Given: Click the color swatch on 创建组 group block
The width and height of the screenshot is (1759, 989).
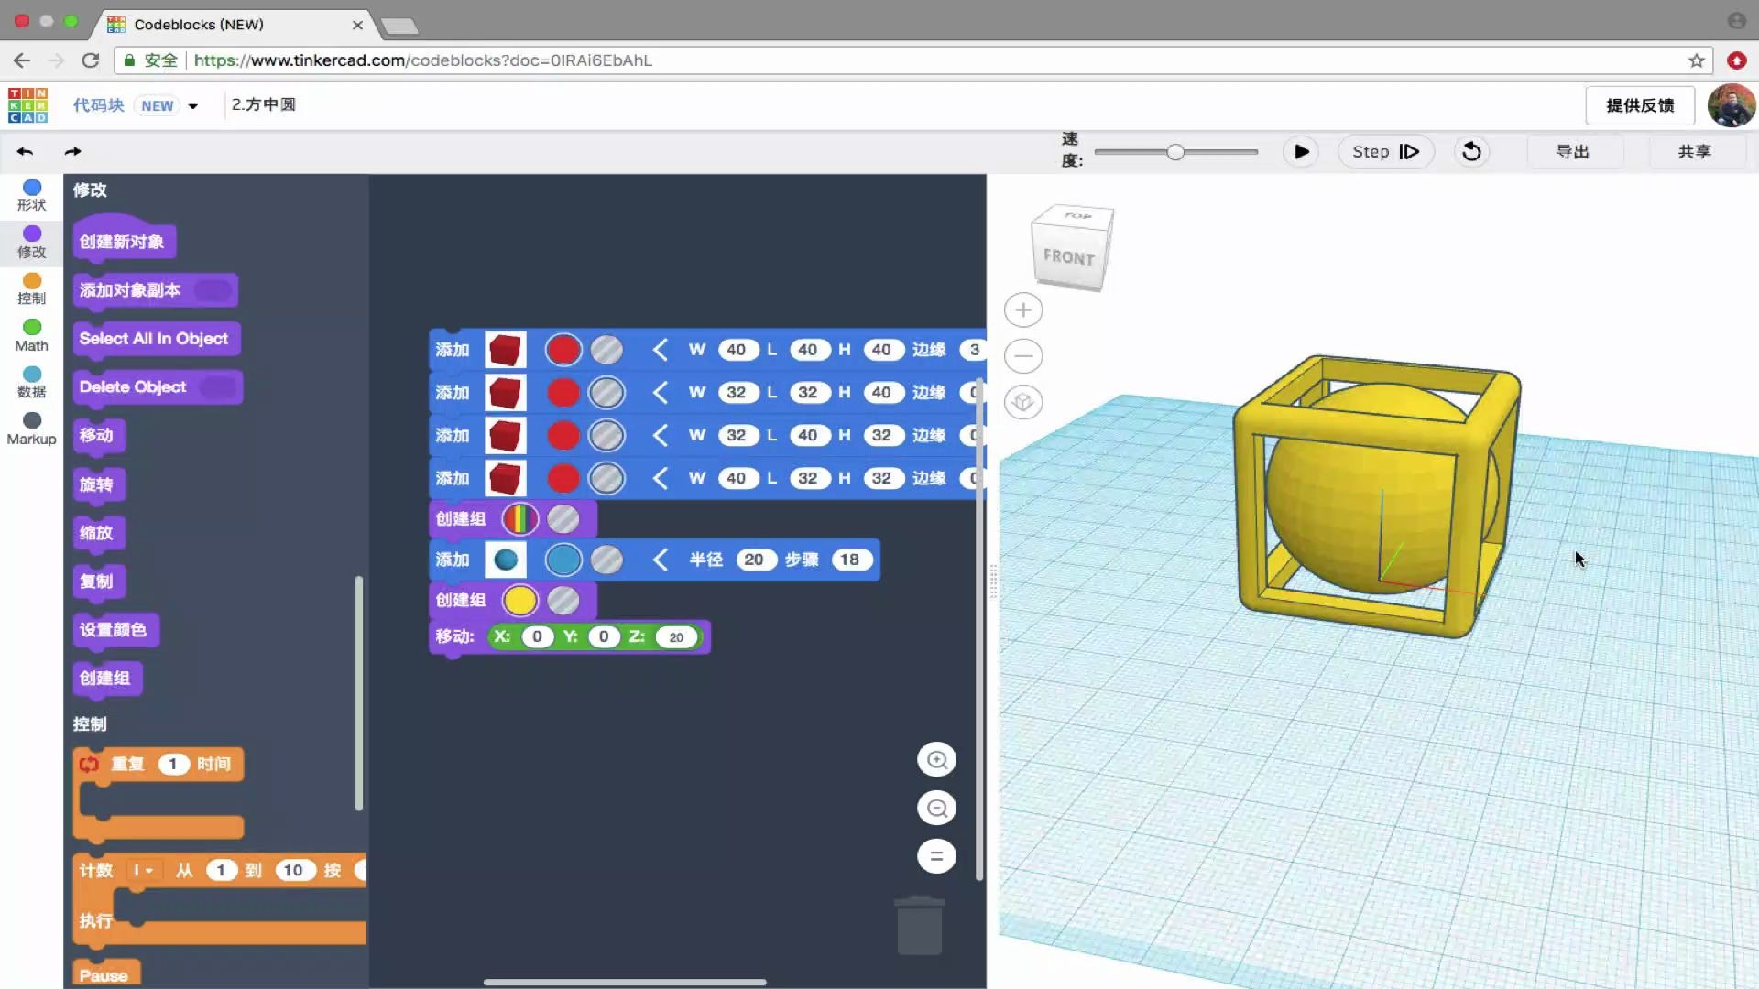Looking at the screenshot, I should point(517,600).
